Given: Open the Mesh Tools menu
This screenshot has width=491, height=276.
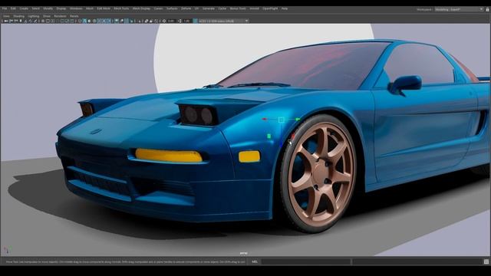Looking at the screenshot, I should click(121, 8).
